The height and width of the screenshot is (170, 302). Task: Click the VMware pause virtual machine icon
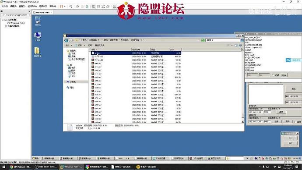[61, 7]
